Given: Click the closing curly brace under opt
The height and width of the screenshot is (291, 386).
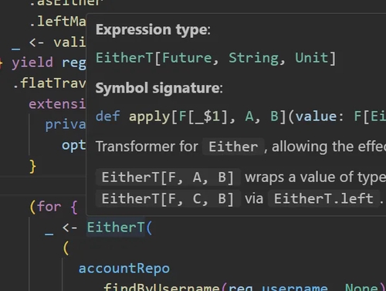Looking at the screenshot, I should (x=33, y=167).
